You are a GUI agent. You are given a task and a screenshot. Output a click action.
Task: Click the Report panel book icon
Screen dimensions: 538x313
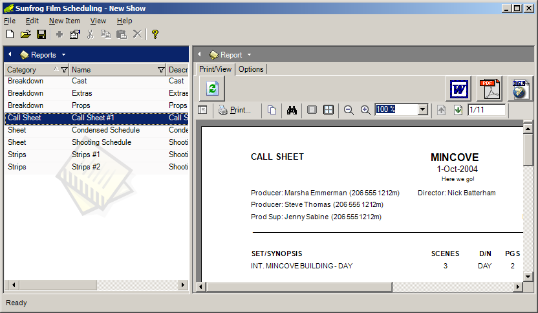(214, 54)
